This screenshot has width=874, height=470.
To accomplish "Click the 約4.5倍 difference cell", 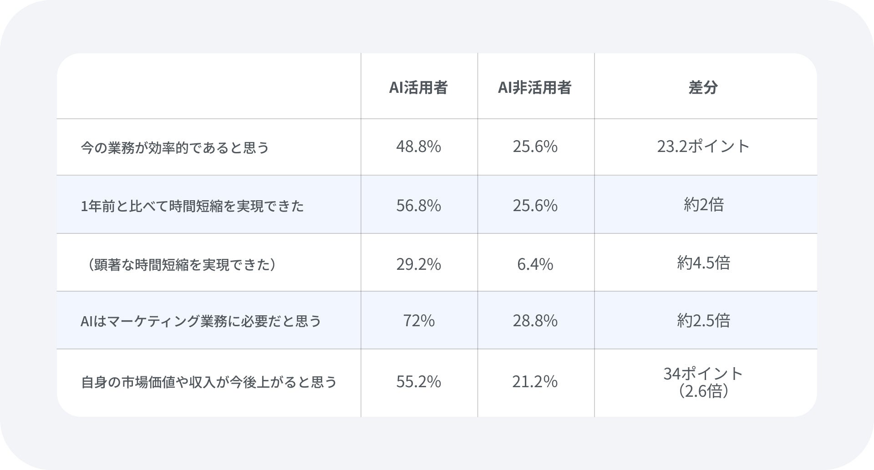I will 703,263.
